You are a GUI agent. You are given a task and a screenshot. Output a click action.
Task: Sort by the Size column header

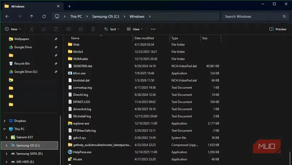[205, 38]
